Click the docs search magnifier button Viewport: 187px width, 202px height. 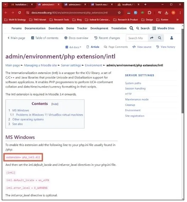coord(160,38)
